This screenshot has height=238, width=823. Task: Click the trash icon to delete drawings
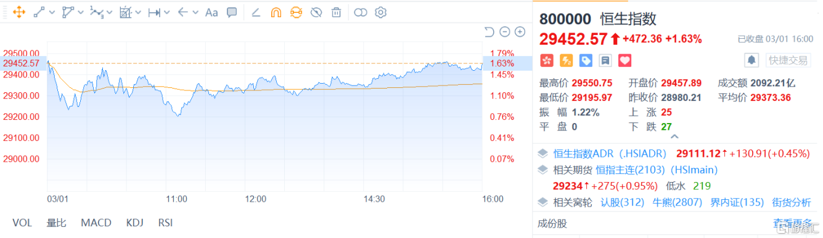tap(336, 12)
